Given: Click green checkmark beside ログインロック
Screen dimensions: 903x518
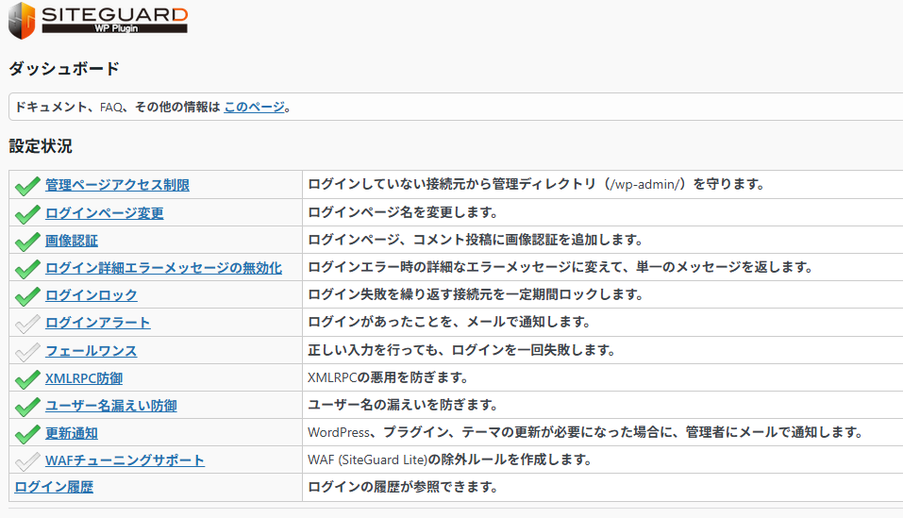Looking at the screenshot, I should pos(27,295).
